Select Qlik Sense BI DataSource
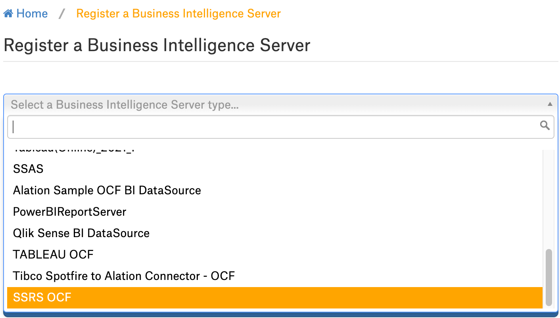This screenshot has width=560, height=318. coord(275,233)
